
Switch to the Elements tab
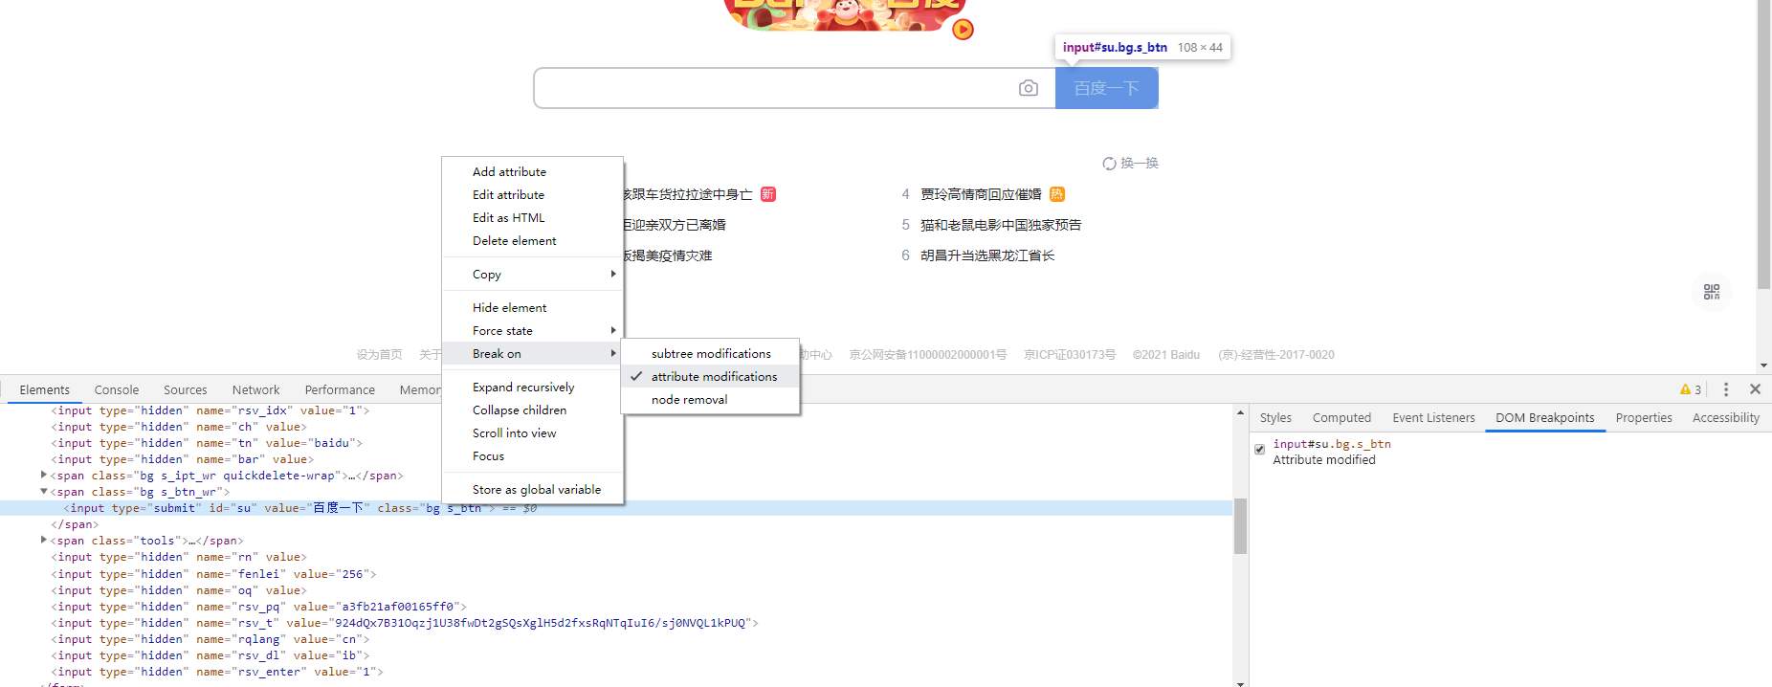(x=45, y=389)
